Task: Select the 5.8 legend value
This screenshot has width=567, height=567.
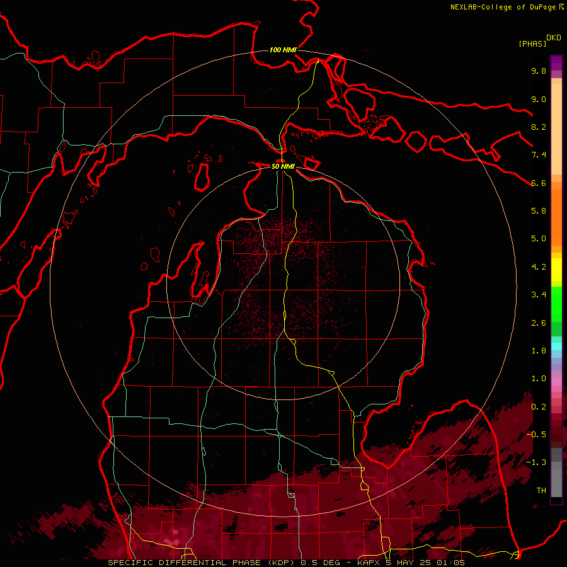Action: [539, 211]
